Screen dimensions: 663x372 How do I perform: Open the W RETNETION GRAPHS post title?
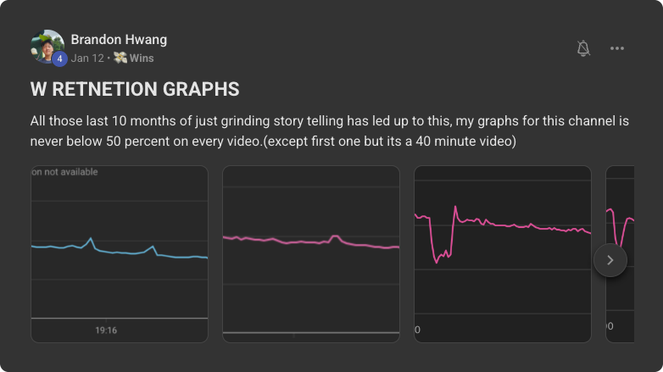click(135, 89)
